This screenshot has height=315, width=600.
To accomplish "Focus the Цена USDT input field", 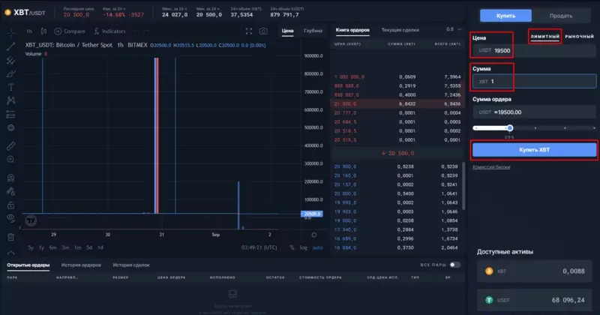I will tap(534, 50).
